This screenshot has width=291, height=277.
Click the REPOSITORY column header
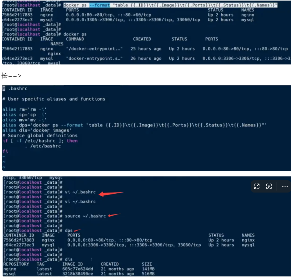point(16,264)
